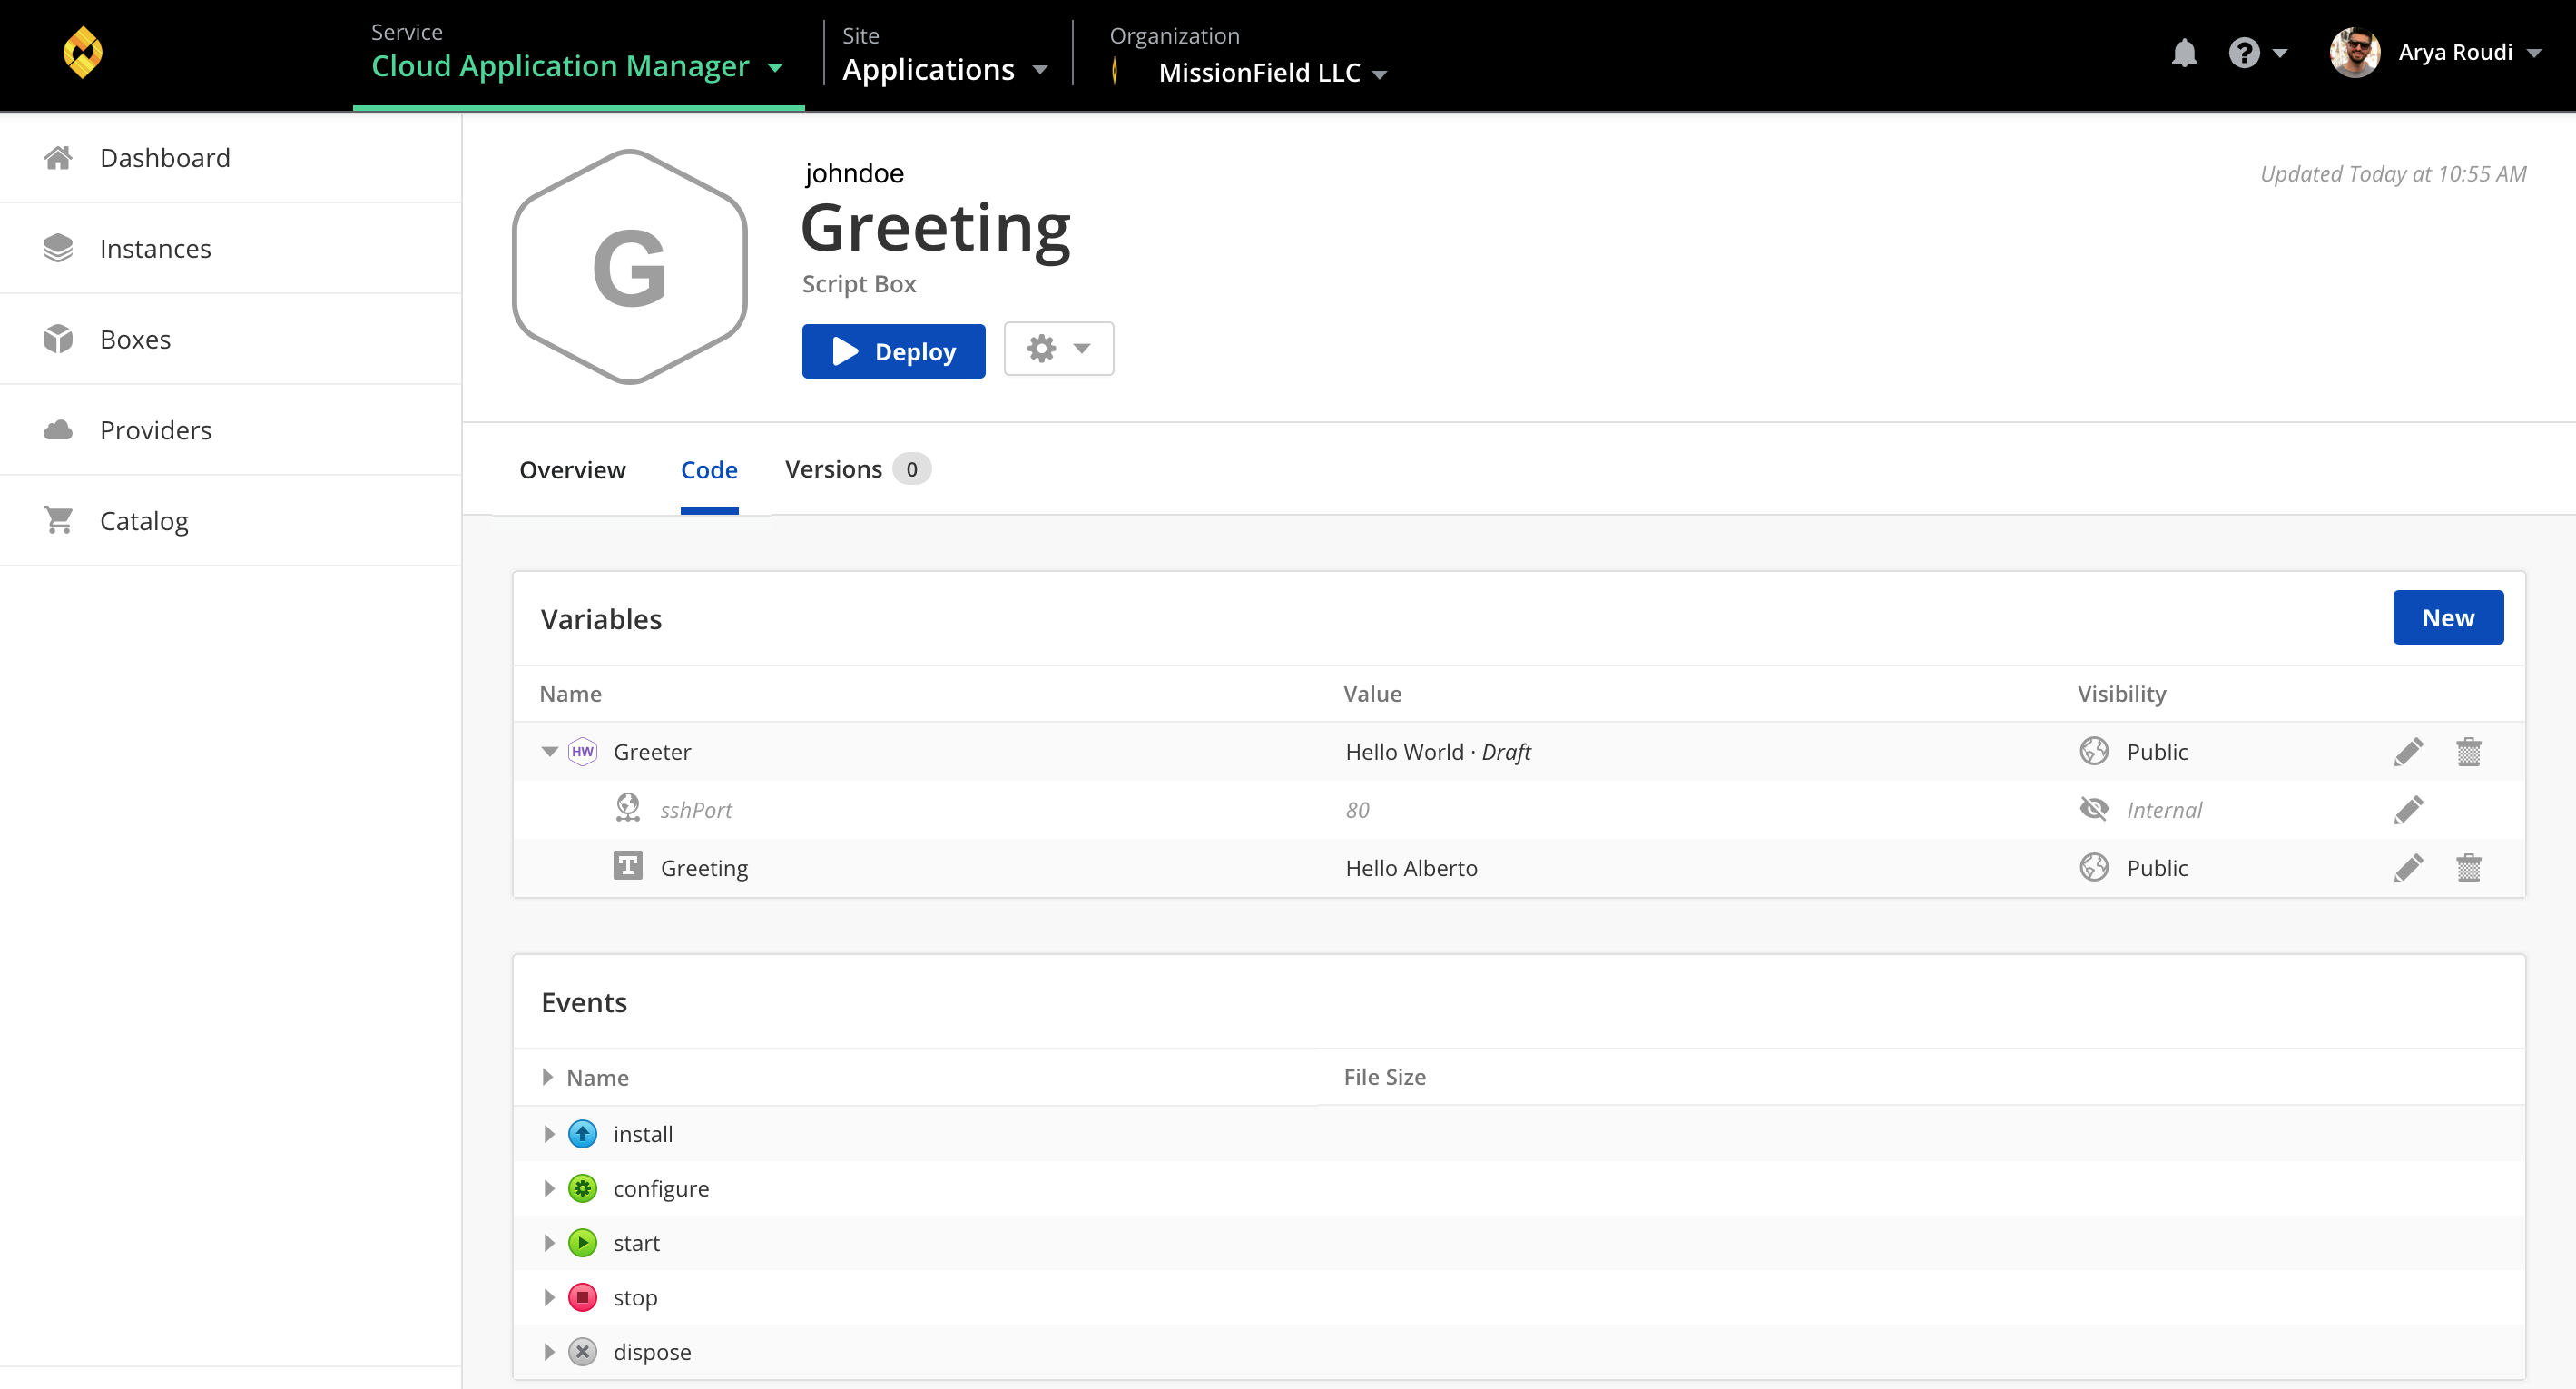The height and width of the screenshot is (1389, 2576).
Task: Open the settings gear dropdown menu
Action: 1055,349
